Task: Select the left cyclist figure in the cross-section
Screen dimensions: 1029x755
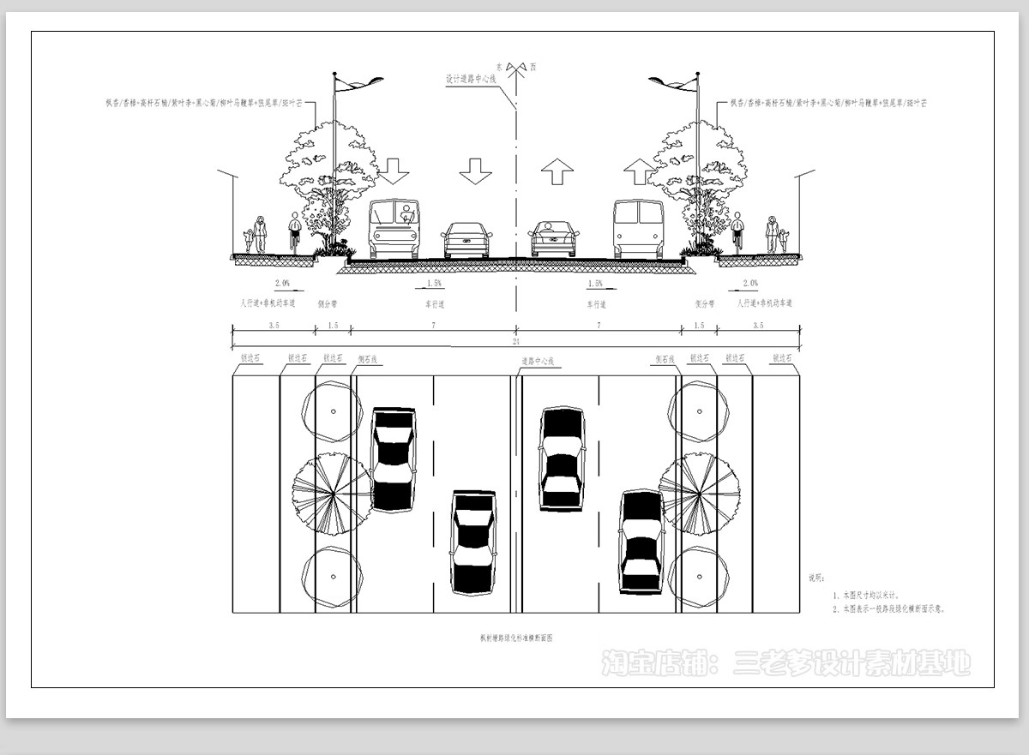Action: pyautogui.click(x=295, y=231)
